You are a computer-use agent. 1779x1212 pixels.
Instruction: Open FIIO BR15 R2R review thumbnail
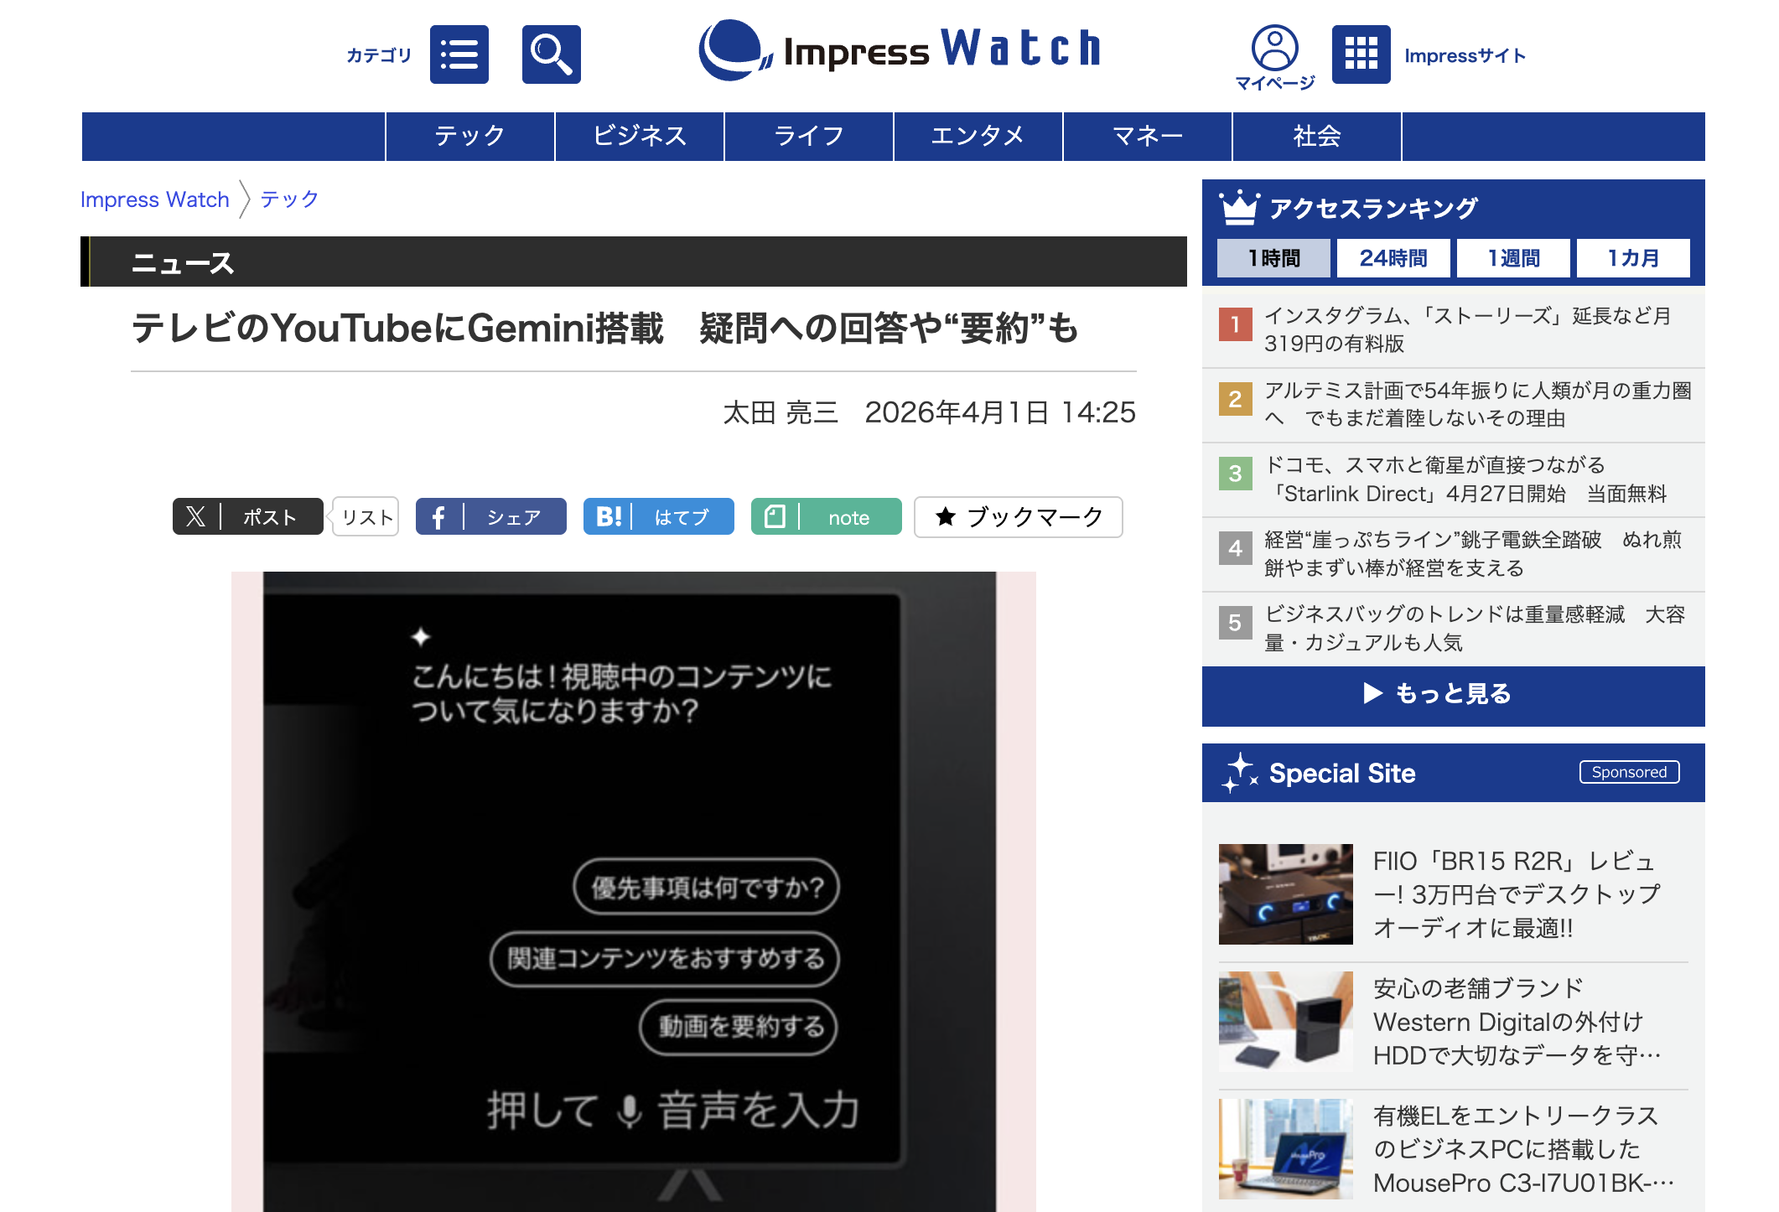point(1285,893)
